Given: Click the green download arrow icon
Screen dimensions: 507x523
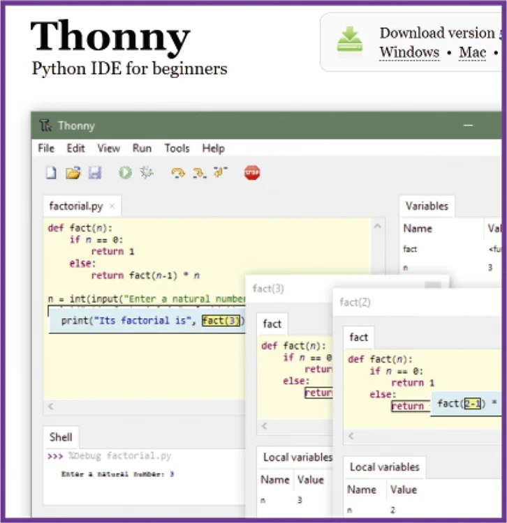Looking at the screenshot, I should tap(349, 39).
